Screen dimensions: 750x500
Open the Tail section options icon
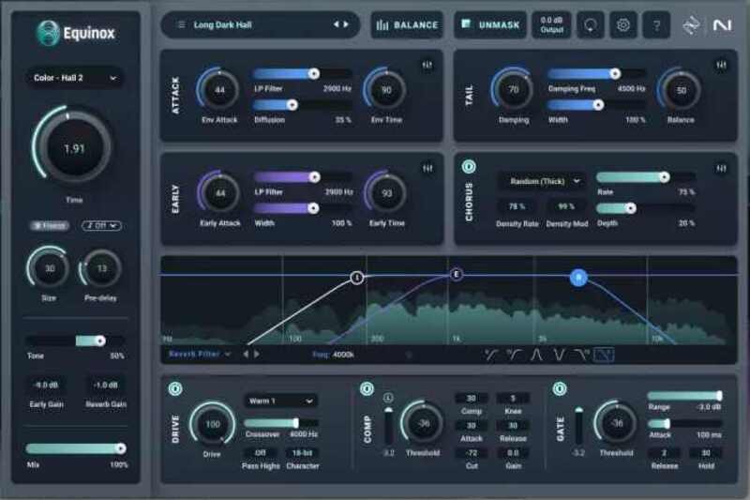721,65
